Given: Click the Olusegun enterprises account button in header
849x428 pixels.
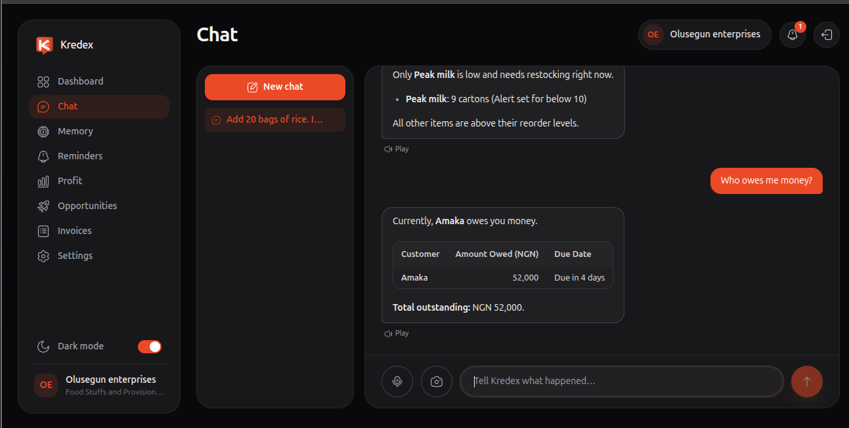Looking at the screenshot, I should click(705, 35).
